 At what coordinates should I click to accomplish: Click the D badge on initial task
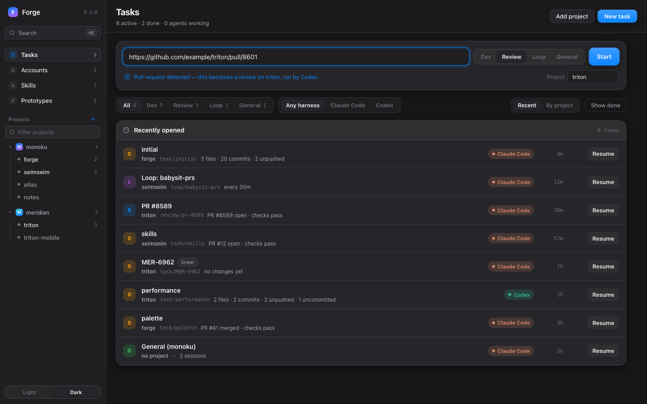tap(129, 154)
